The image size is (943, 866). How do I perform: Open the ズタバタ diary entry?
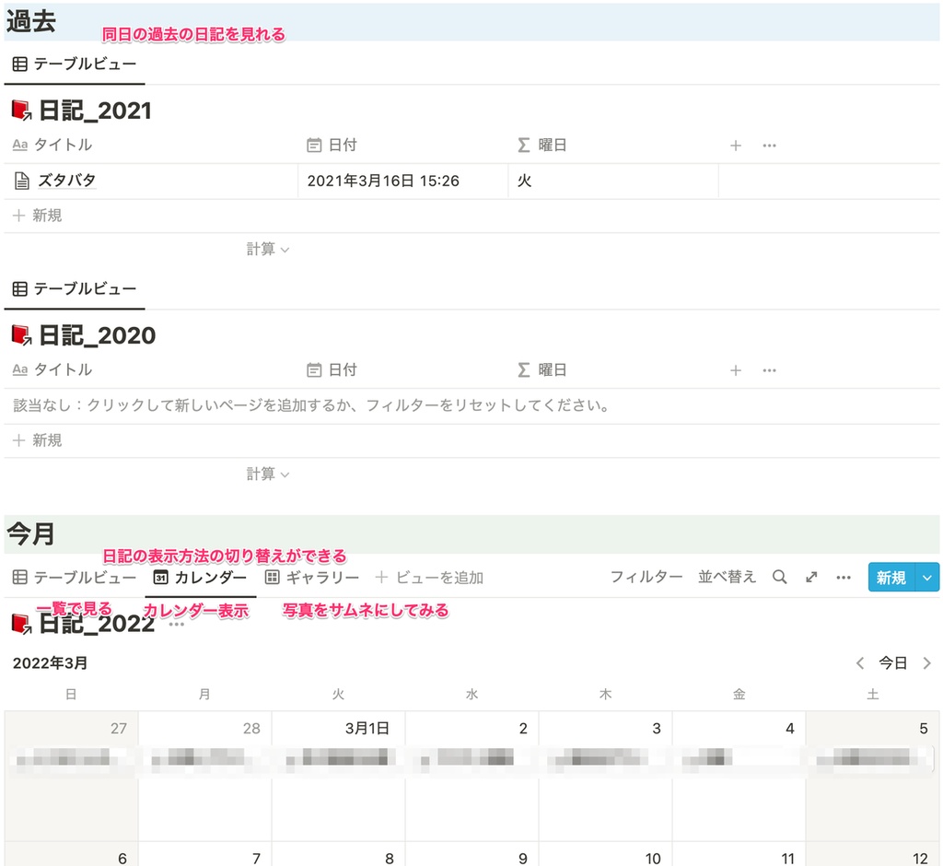click(64, 180)
